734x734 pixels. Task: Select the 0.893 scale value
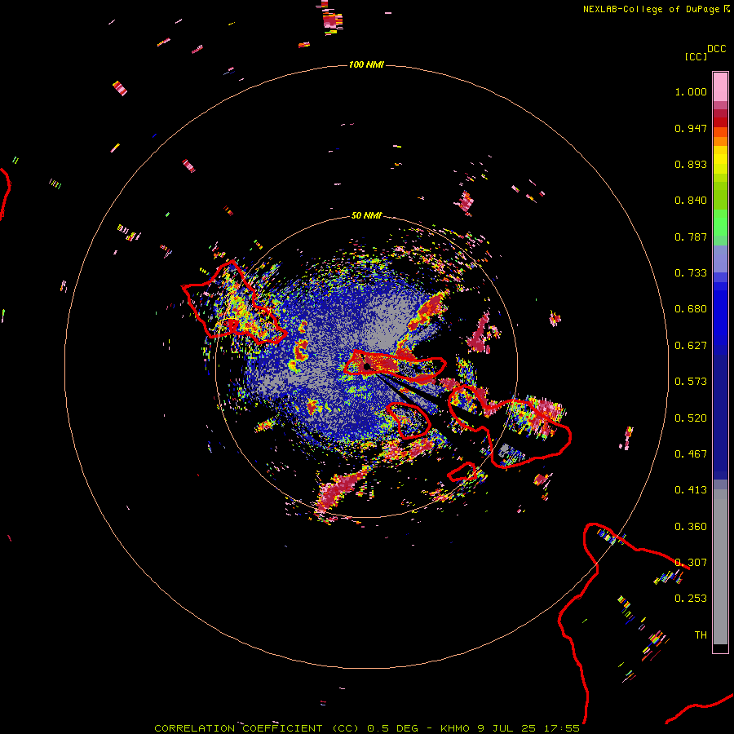point(691,164)
